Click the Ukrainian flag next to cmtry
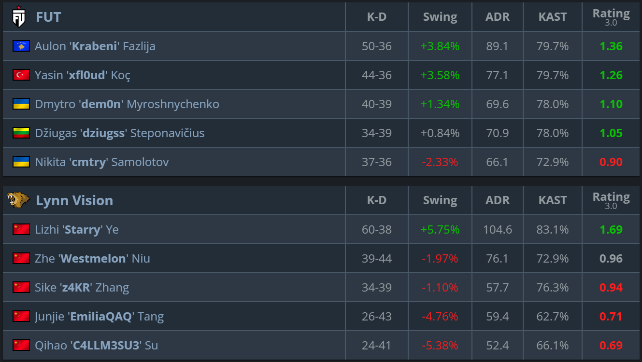 pos(21,162)
